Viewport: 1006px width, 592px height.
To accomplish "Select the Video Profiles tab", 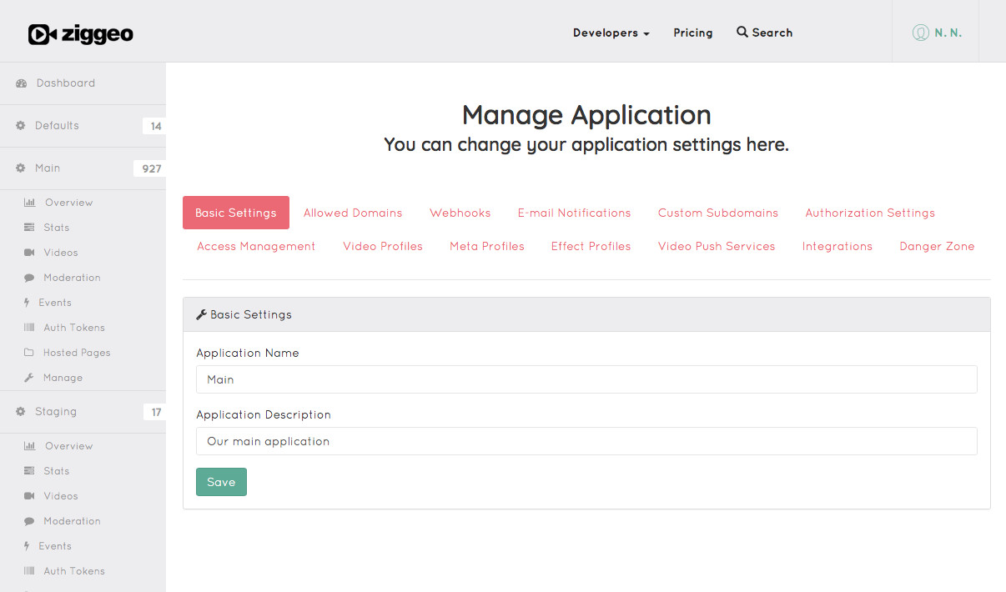I will pos(382,246).
